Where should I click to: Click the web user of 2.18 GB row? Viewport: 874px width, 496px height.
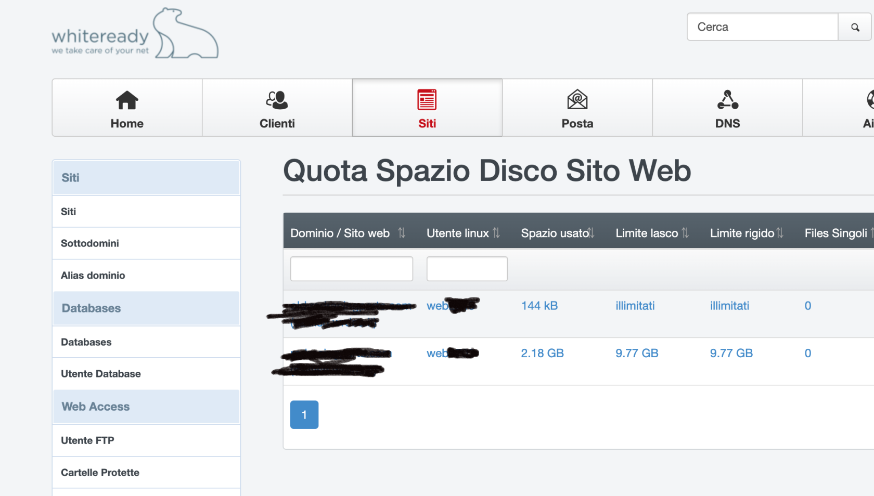point(453,353)
